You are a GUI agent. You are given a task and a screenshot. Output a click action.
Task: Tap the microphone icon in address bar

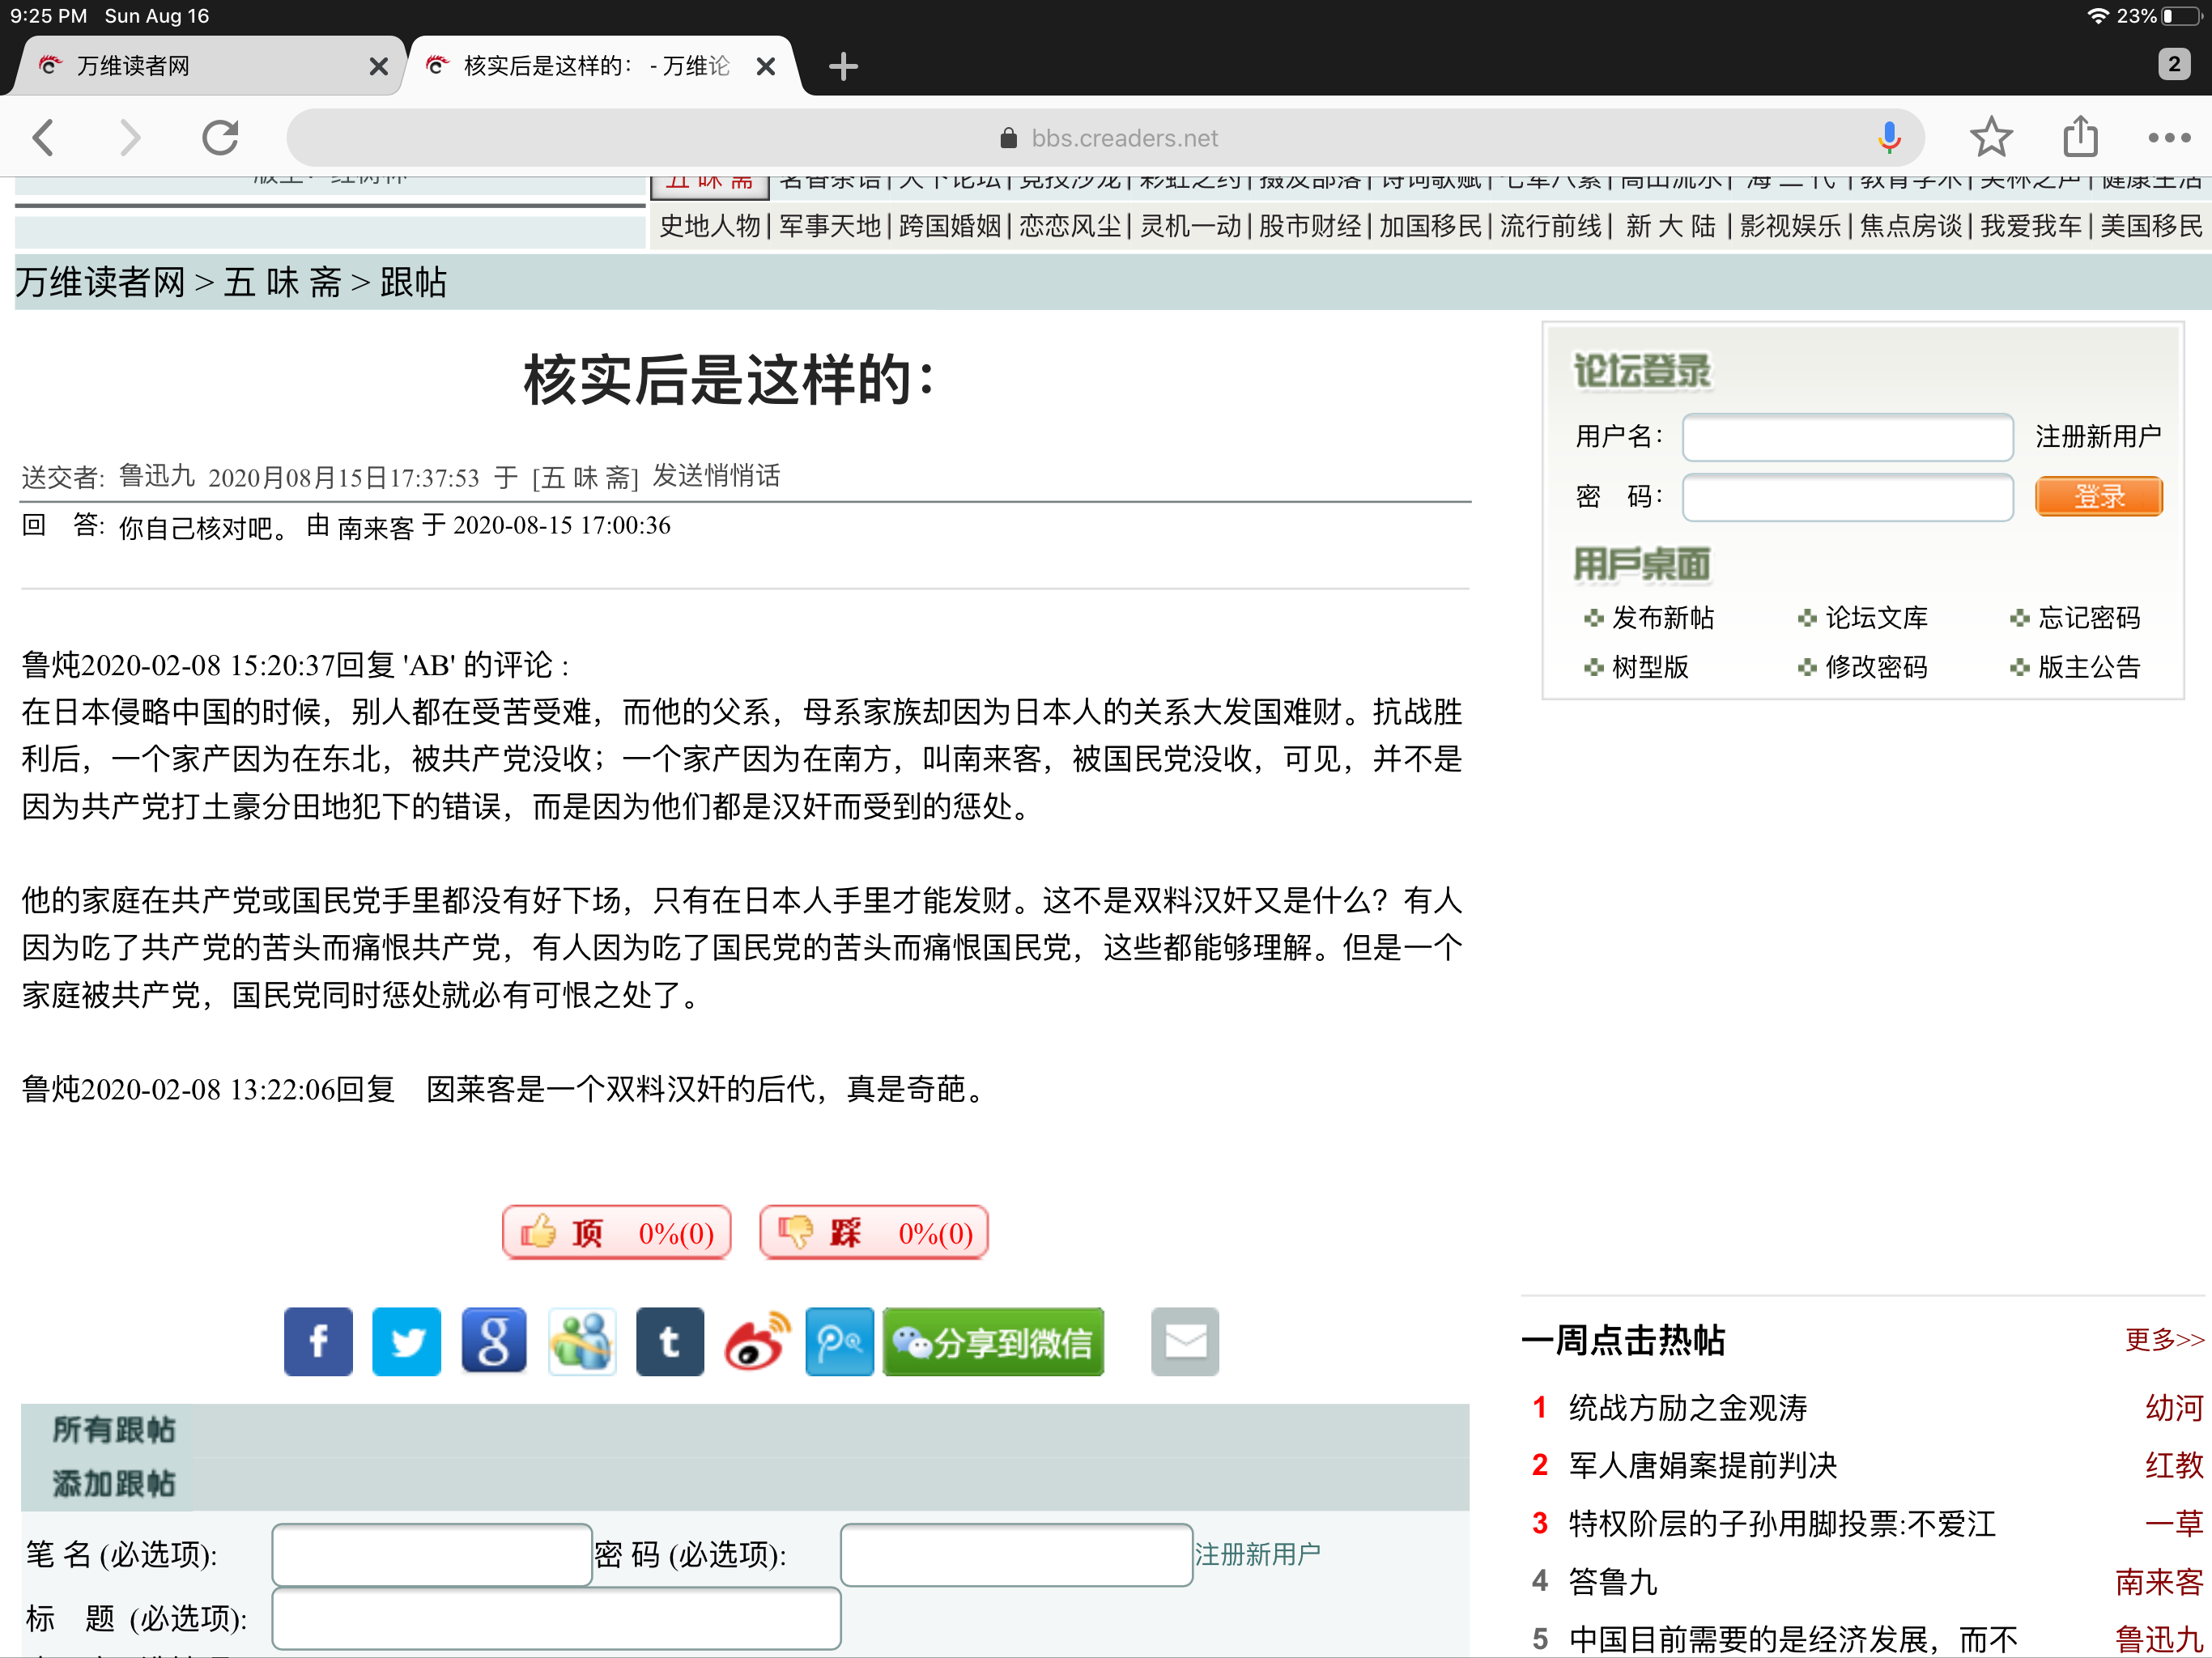[1888, 138]
